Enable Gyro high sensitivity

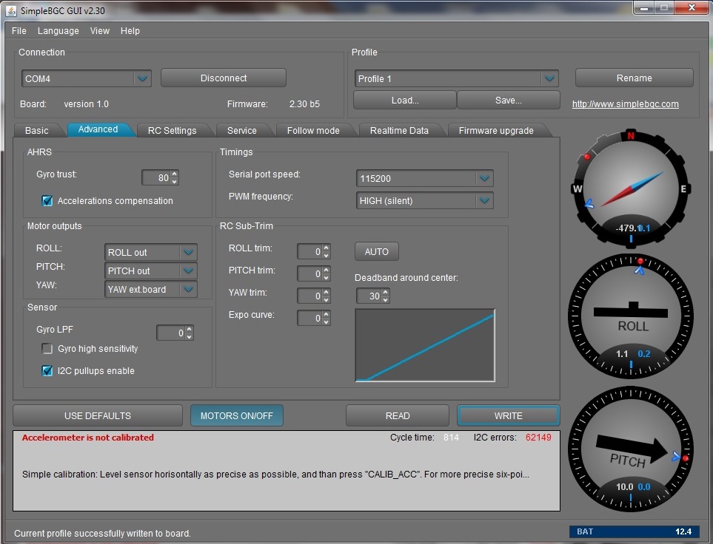coord(47,349)
